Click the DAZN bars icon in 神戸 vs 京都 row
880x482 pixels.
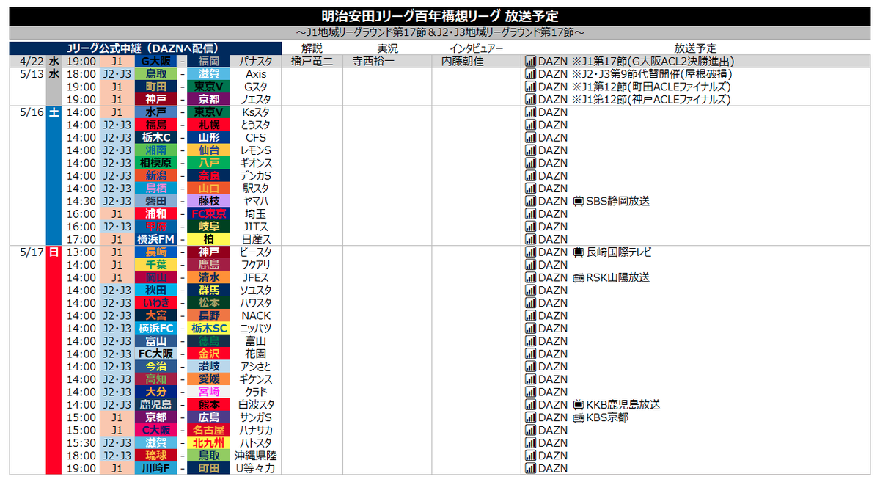pos(531,100)
